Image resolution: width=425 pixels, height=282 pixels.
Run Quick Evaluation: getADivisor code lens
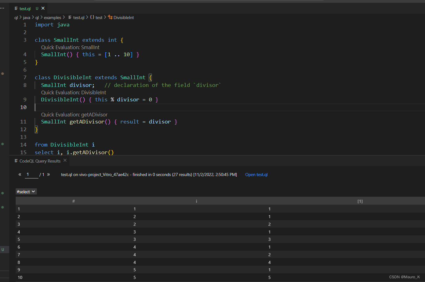pyautogui.click(x=74, y=115)
